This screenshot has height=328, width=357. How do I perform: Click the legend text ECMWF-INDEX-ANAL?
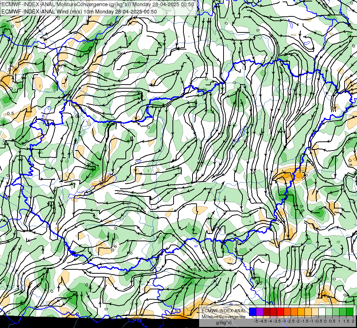pyautogui.click(x=224, y=311)
